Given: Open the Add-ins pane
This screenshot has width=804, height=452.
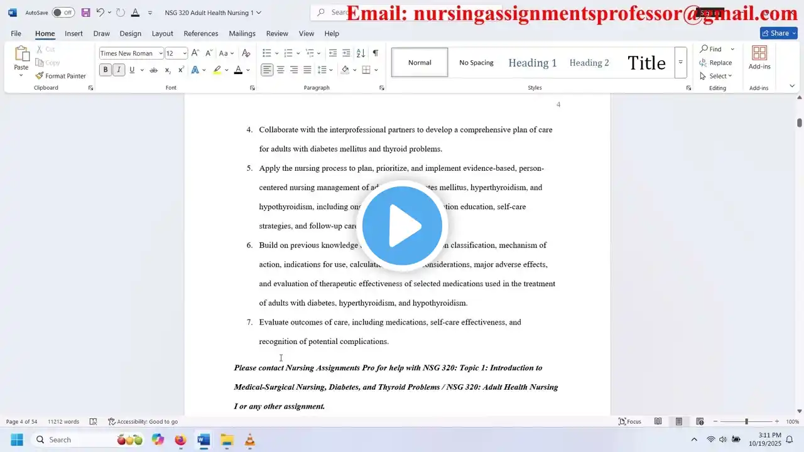Looking at the screenshot, I should 759,58.
